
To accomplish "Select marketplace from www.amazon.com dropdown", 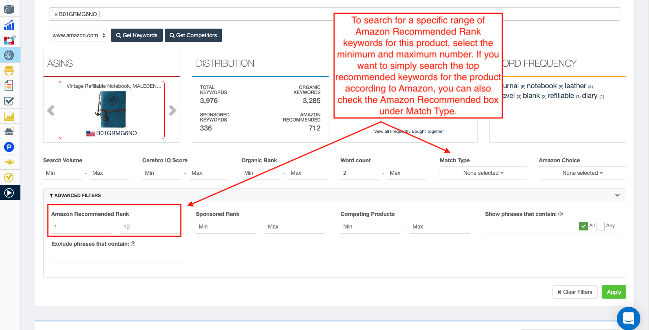I will click(78, 35).
